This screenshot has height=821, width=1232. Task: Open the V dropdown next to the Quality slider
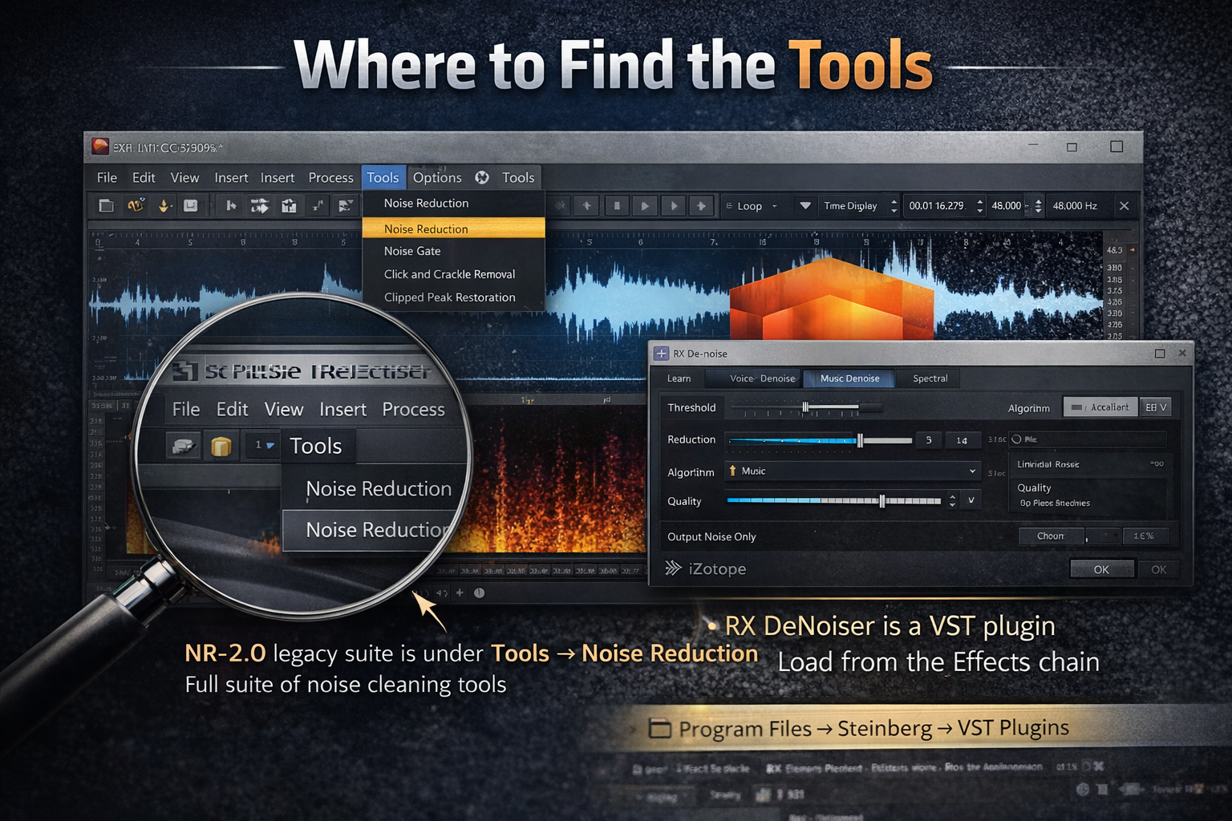(971, 500)
